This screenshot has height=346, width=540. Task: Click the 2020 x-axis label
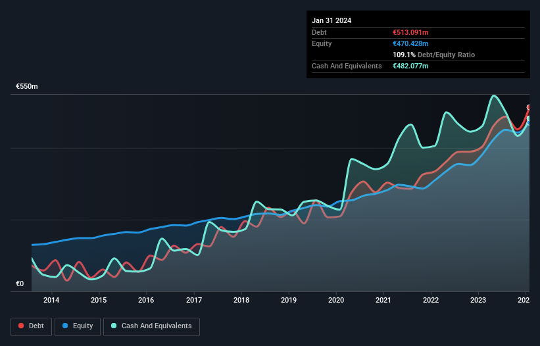(336, 300)
